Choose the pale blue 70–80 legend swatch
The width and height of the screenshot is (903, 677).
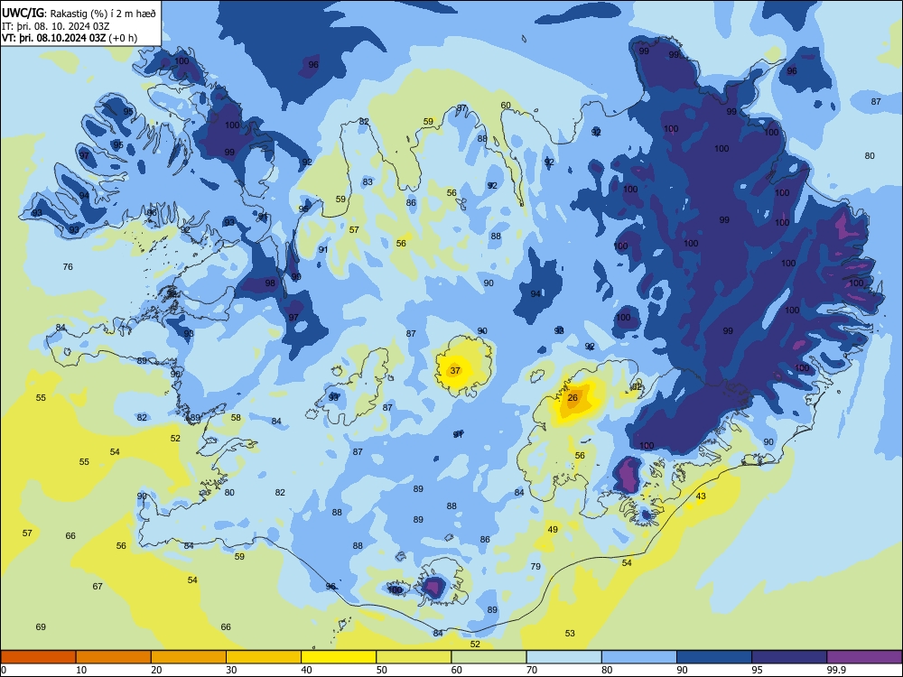[x=563, y=657]
